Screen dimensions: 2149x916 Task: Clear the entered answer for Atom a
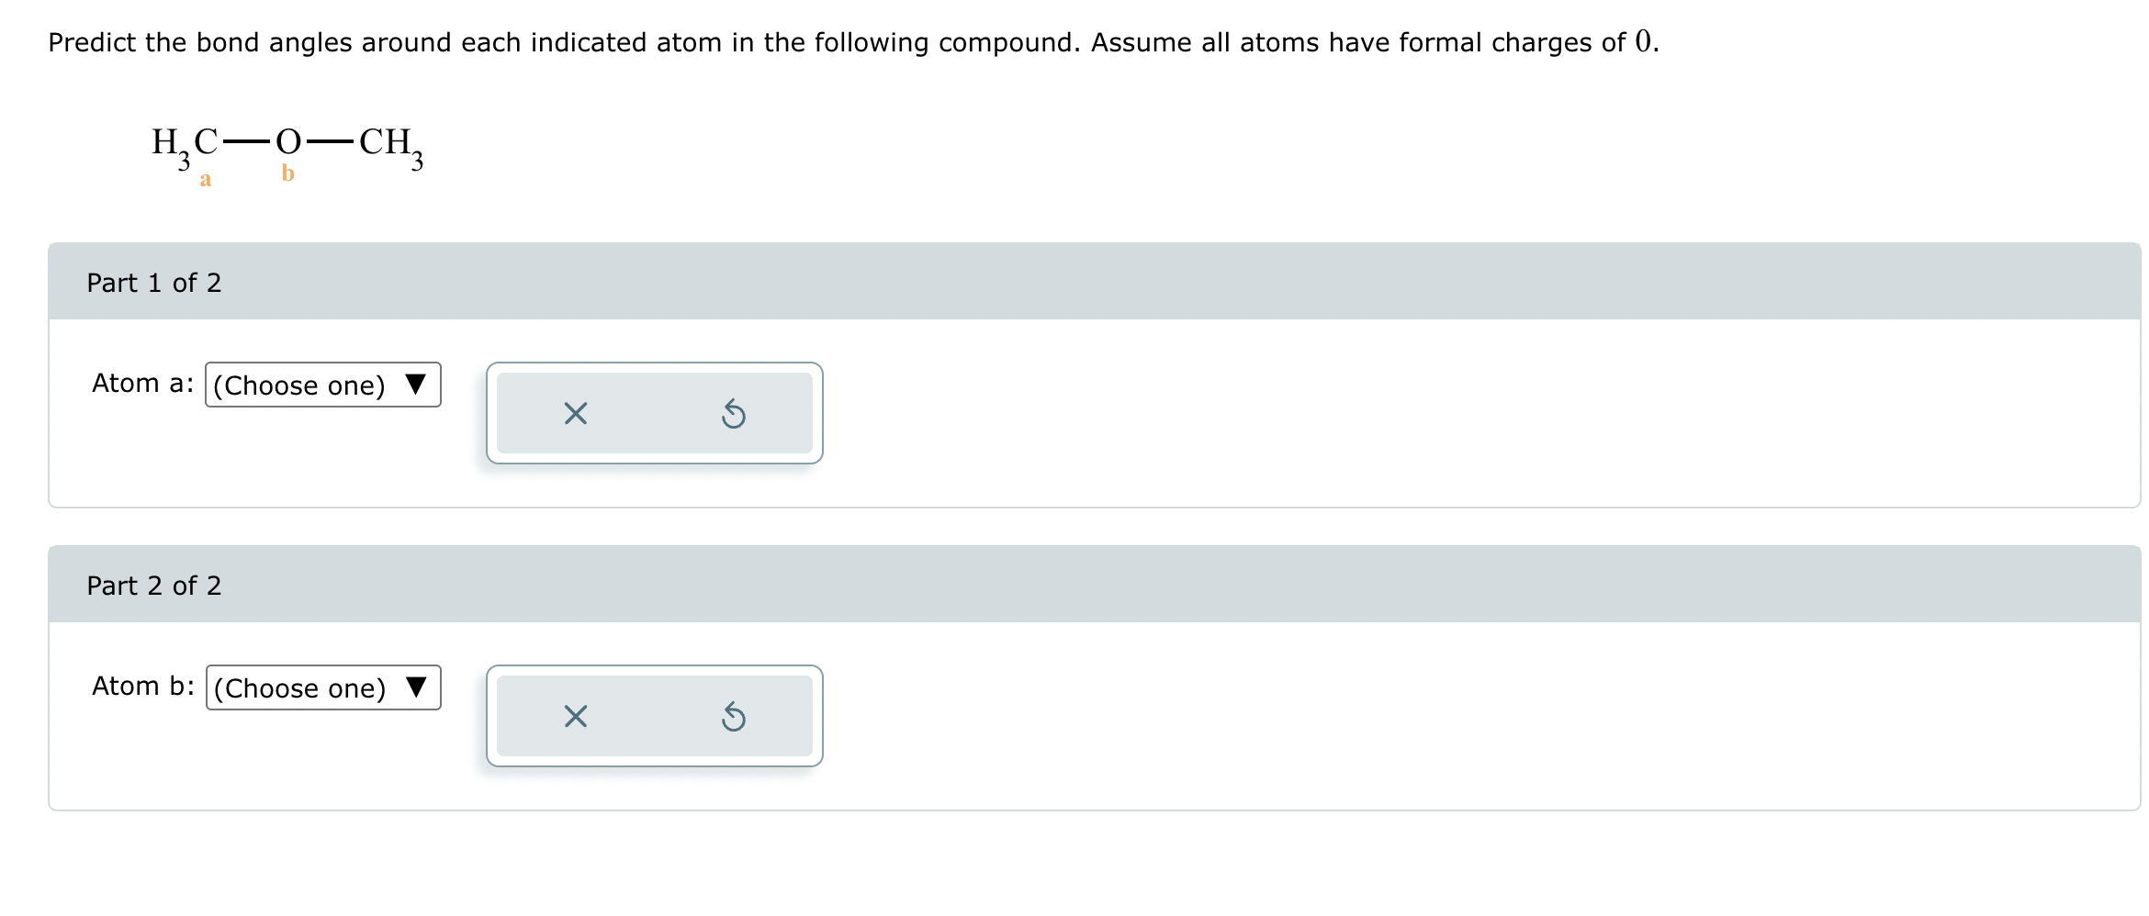point(574,414)
